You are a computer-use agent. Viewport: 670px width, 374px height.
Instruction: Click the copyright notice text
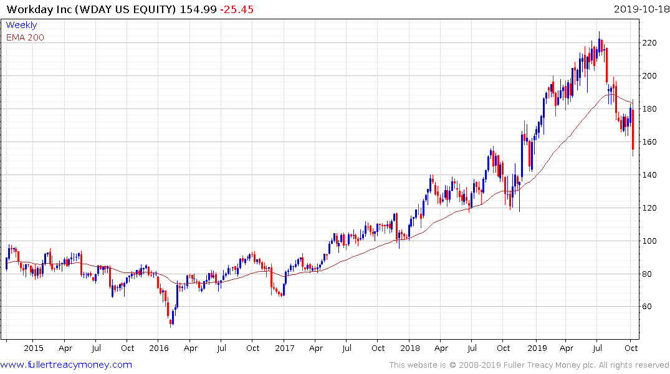point(529,365)
